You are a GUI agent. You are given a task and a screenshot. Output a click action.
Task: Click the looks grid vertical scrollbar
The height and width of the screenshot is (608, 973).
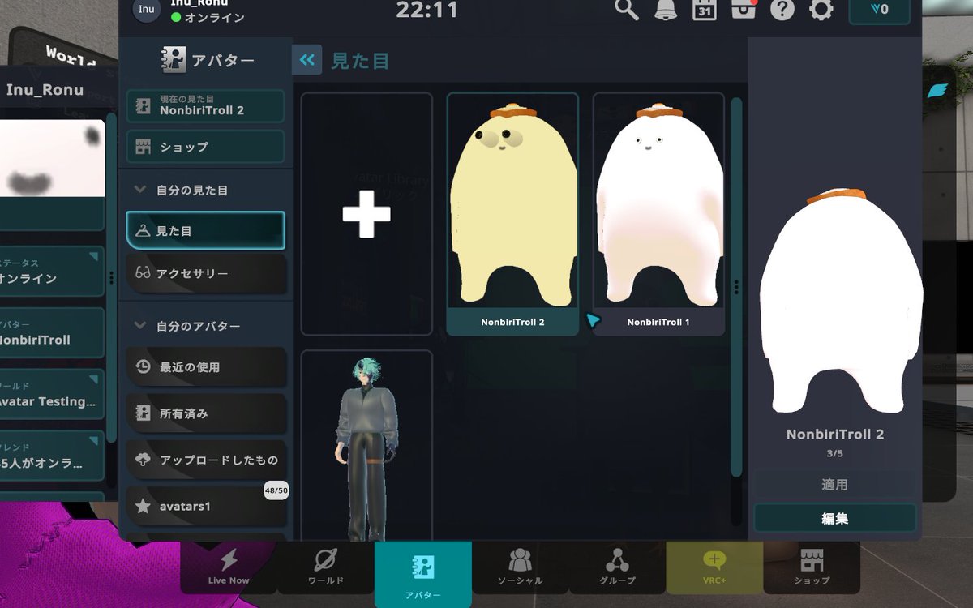coord(736,287)
